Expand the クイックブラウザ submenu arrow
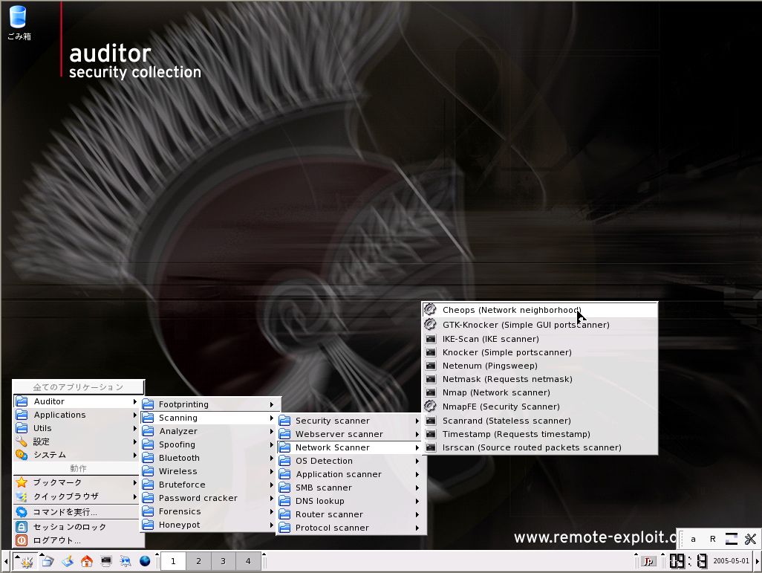 (x=134, y=496)
